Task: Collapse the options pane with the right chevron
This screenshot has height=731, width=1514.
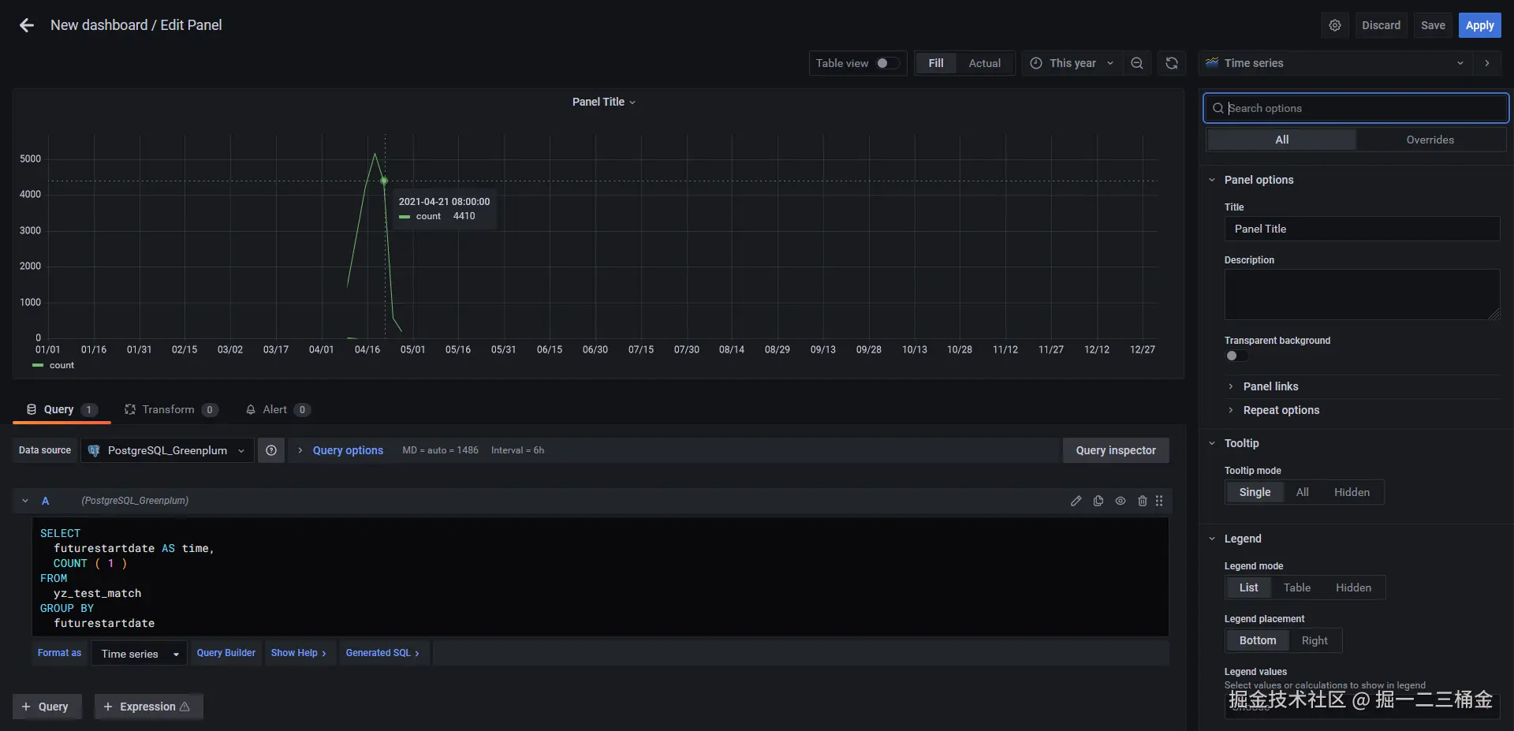Action: [1487, 63]
